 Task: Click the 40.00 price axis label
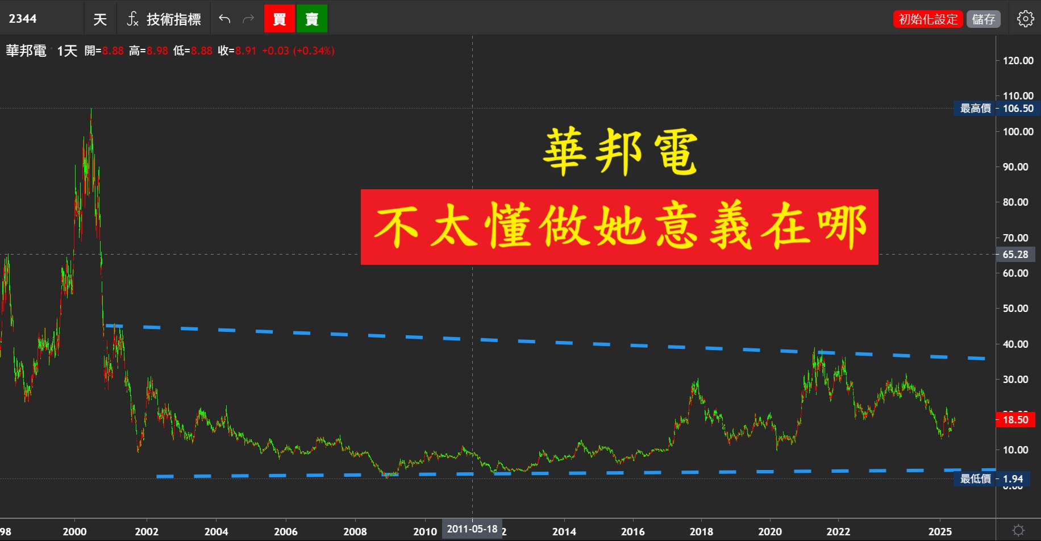point(1015,344)
